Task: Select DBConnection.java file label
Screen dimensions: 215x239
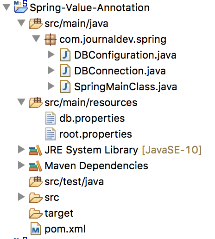Action: (x=120, y=71)
